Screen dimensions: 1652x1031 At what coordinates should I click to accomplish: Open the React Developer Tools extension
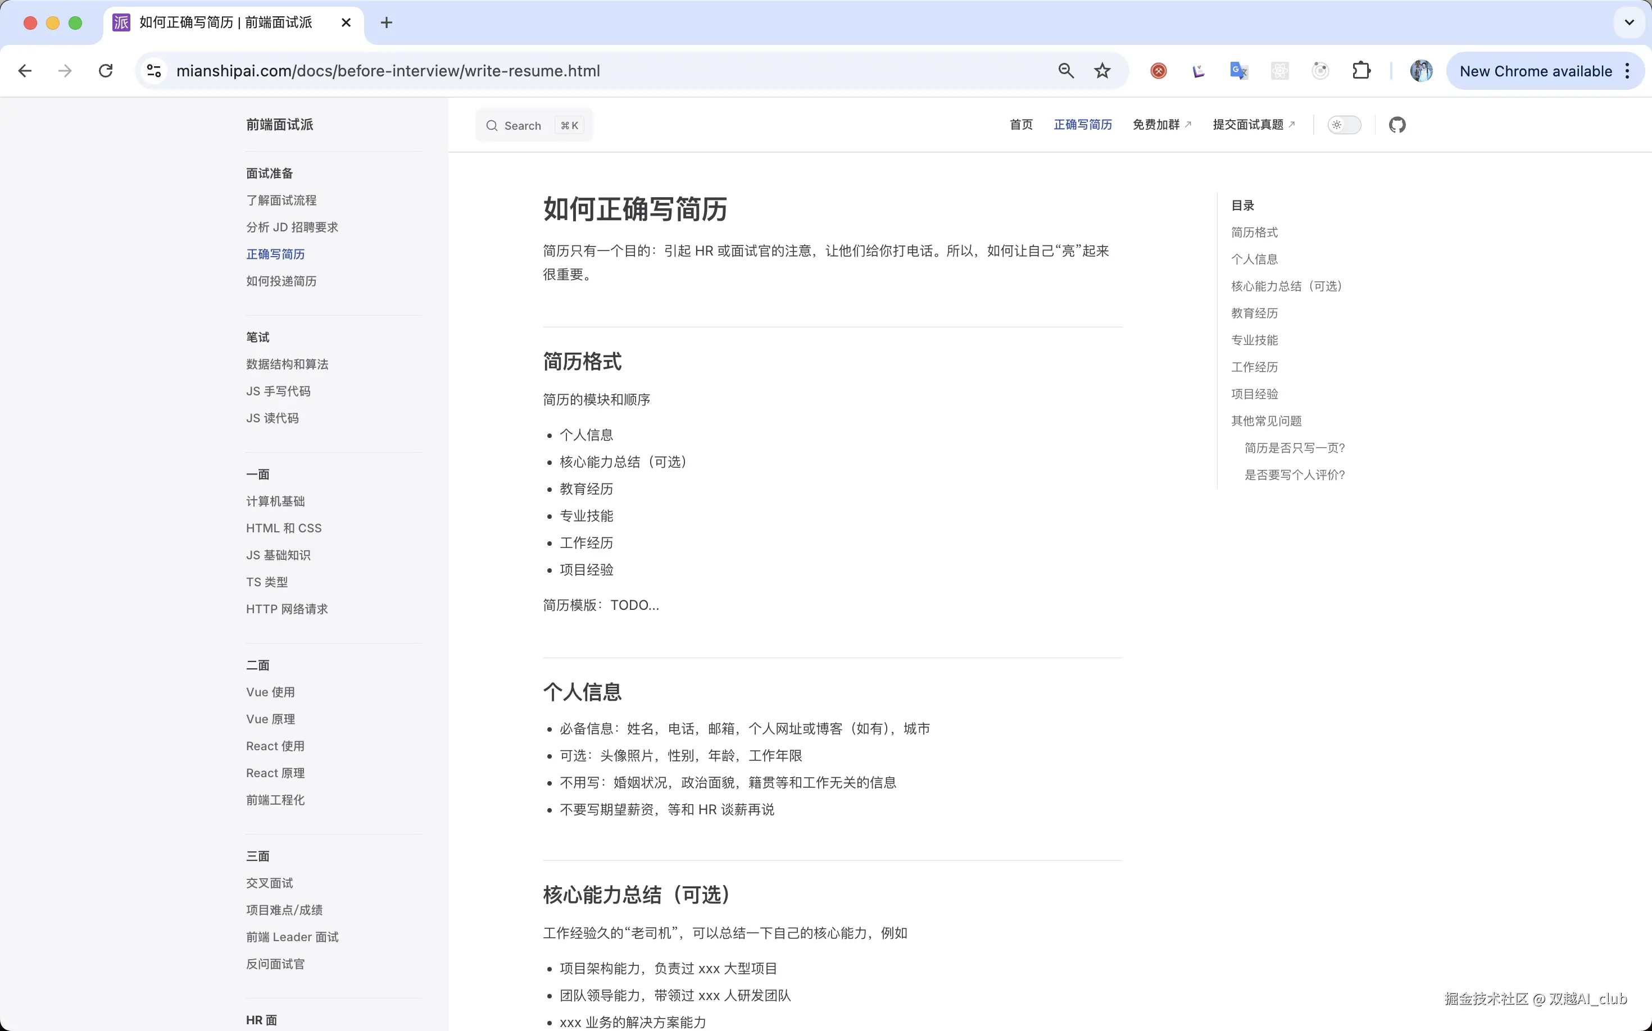1279,70
